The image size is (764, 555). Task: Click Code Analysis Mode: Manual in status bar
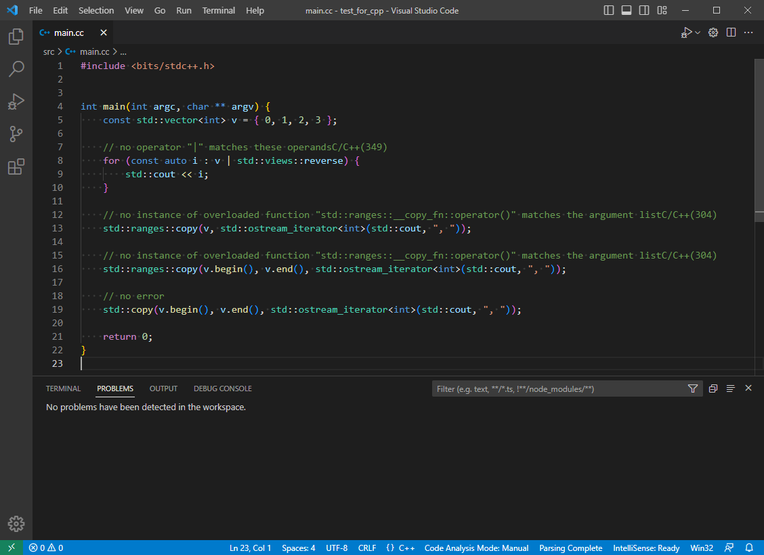coord(476,548)
